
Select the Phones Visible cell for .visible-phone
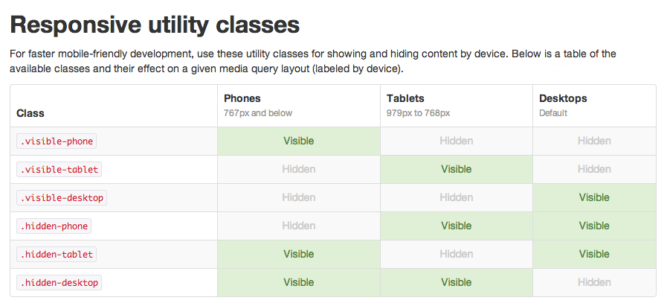[298, 141]
